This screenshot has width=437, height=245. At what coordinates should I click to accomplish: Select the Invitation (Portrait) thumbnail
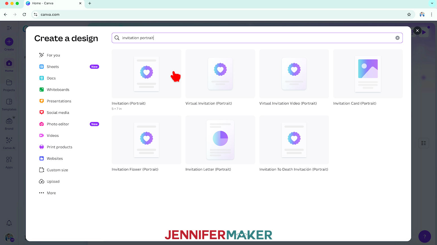[147, 74]
